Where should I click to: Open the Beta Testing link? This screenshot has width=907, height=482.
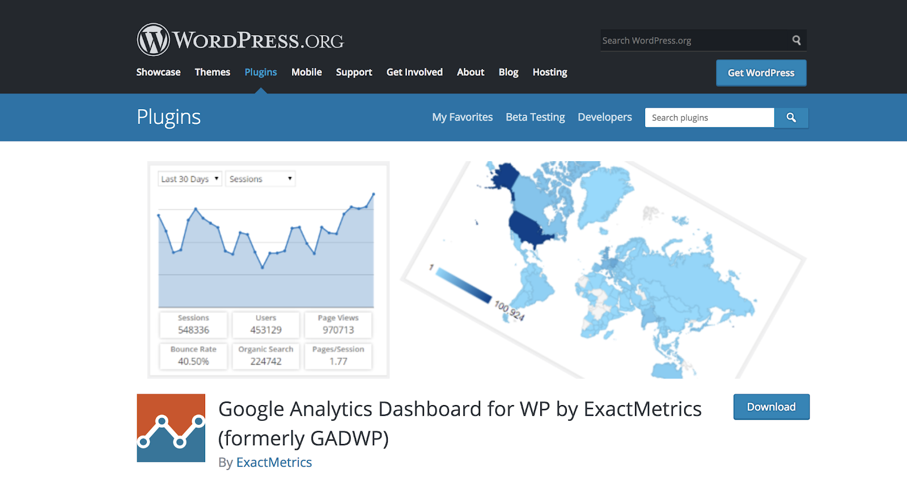[535, 117]
